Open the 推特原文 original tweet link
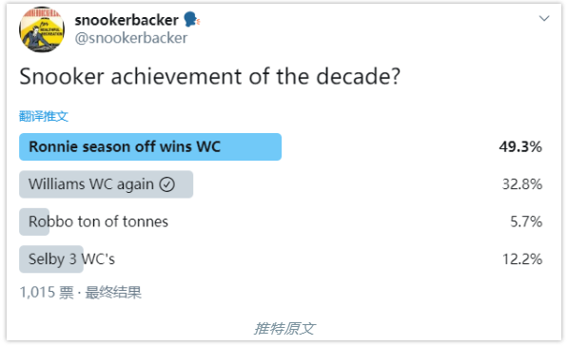Viewport: 567px width, 346px height. click(x=284, y=329)
